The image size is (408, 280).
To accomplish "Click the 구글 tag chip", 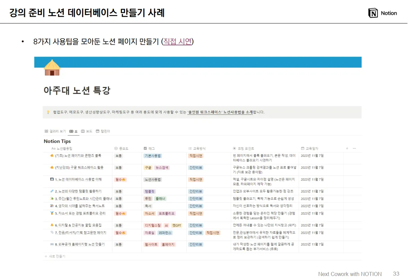I will tap(148, 168).
